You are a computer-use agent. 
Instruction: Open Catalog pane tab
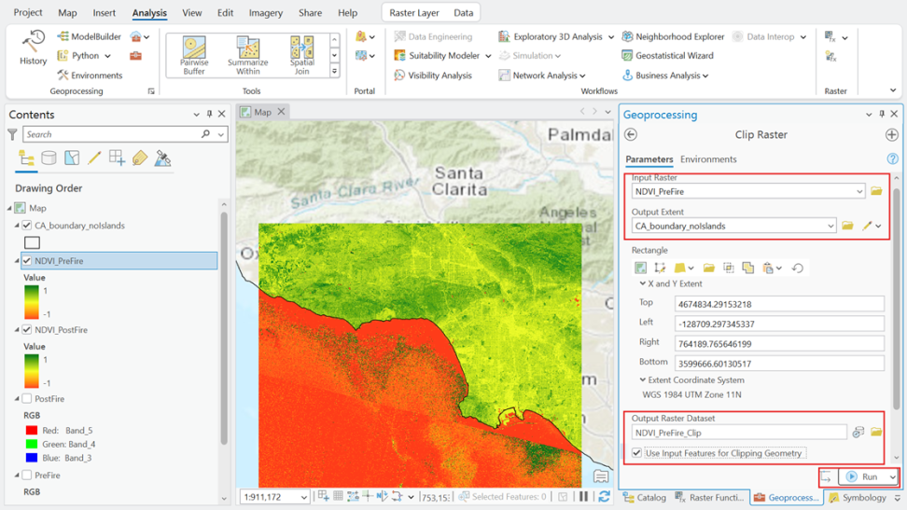645,497
